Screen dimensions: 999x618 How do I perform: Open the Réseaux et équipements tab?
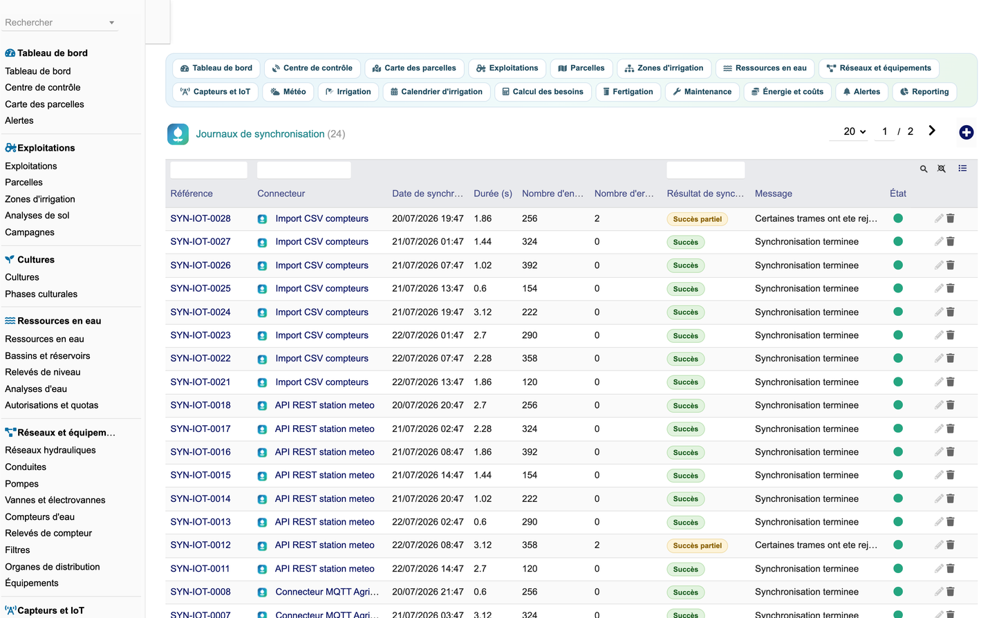pyautogui.click(x=879, y=68)
